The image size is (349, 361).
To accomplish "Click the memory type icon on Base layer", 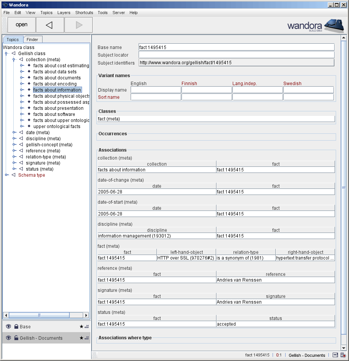I will coord(87,327).
